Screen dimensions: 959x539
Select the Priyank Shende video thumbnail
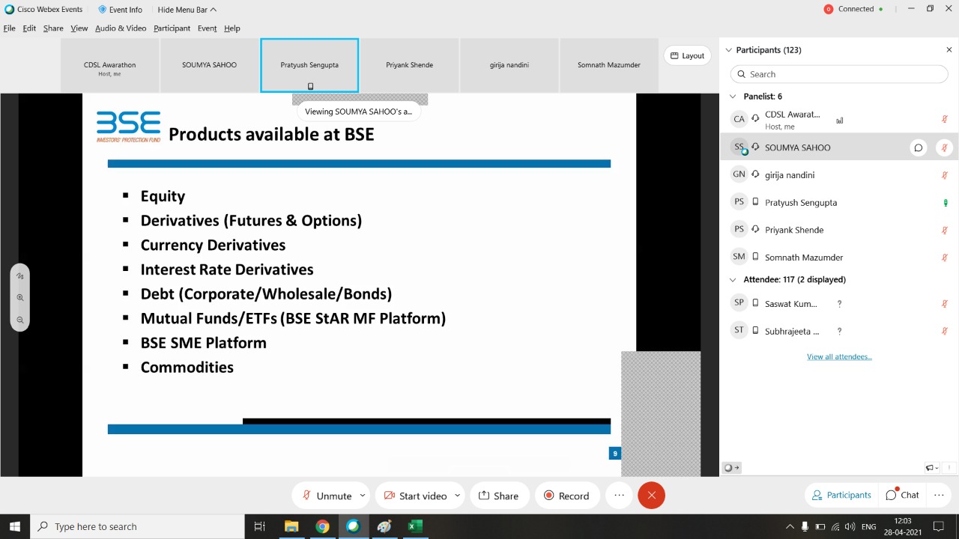[409, 65]
